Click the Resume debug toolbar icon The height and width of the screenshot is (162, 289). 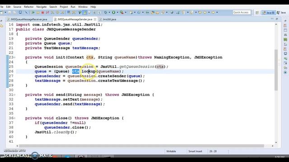[33, 13]
